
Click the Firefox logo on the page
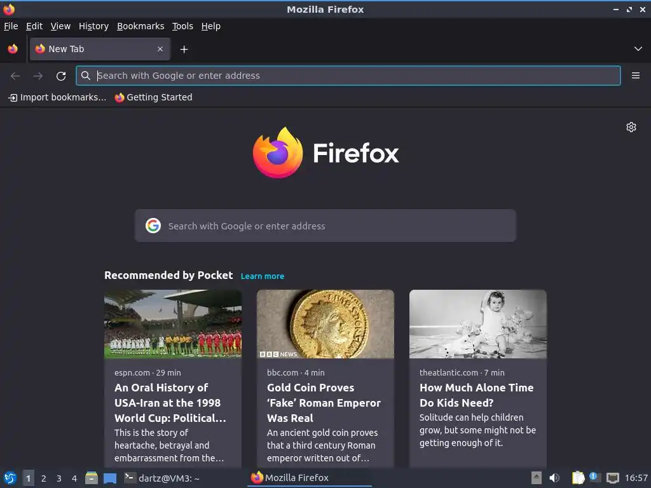point(278,152)
